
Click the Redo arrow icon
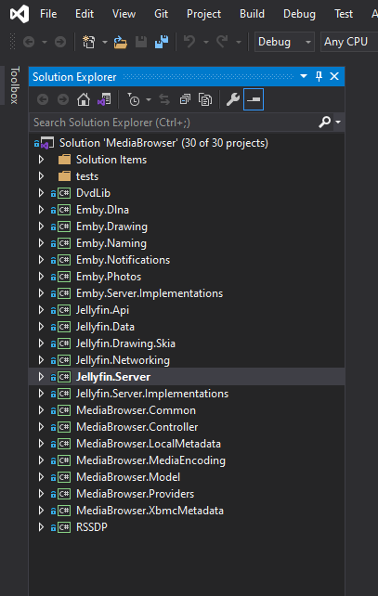(222, 42)
